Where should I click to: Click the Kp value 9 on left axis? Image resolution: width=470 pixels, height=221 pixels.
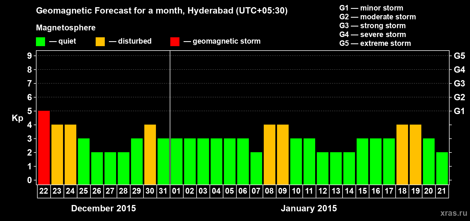tap(30, 56)
